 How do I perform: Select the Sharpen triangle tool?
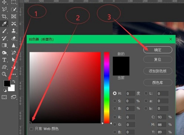click(14, 45)
